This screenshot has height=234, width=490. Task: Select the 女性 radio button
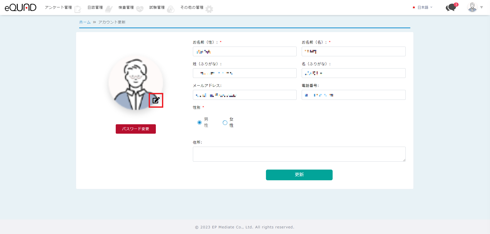(x=225, y=122)
